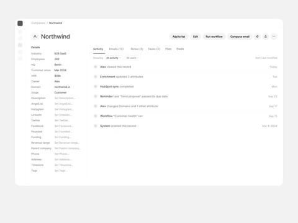Click icon beside 'Alex viewed this record'

(96, 67)
